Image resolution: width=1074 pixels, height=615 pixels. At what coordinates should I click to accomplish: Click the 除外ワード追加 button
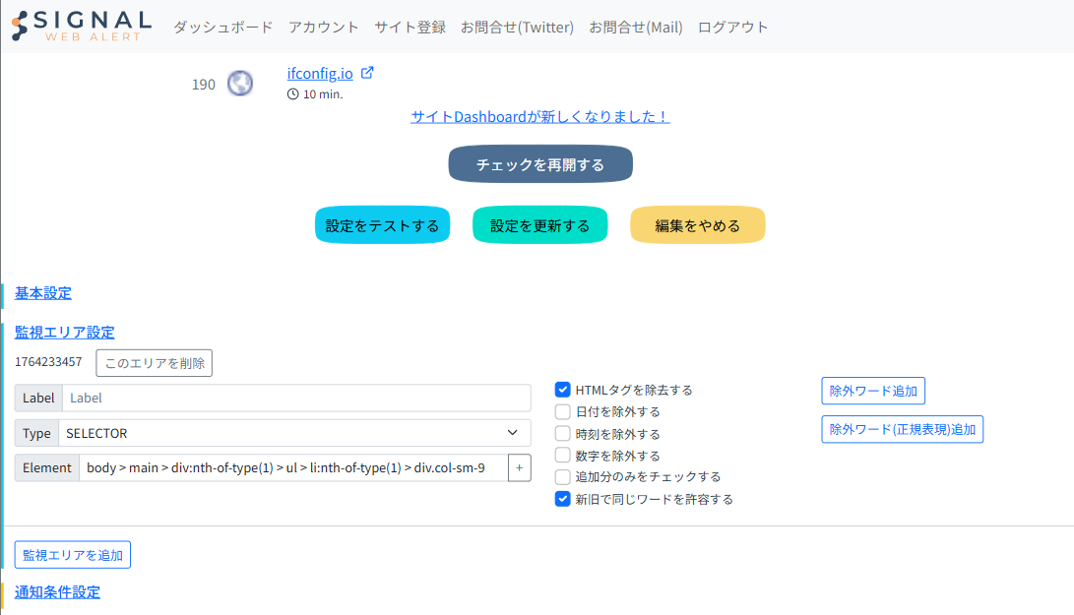872,391
